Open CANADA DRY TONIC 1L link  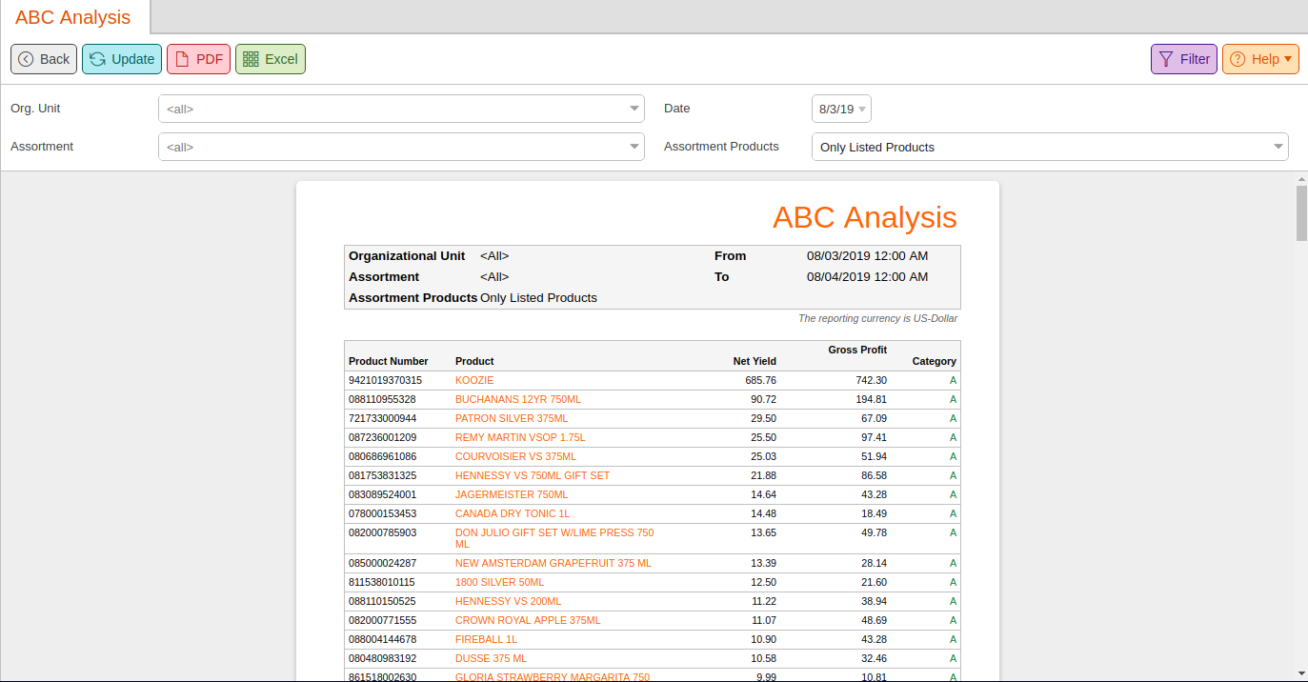513,513
